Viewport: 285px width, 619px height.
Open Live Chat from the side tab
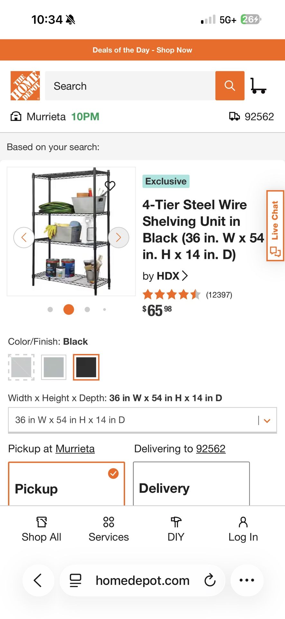(x=275, y=226)
